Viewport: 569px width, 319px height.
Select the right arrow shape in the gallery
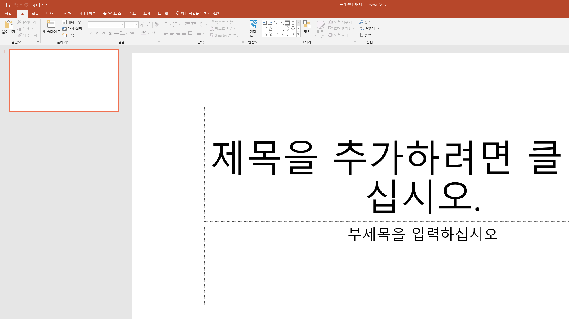click(287, 29)
